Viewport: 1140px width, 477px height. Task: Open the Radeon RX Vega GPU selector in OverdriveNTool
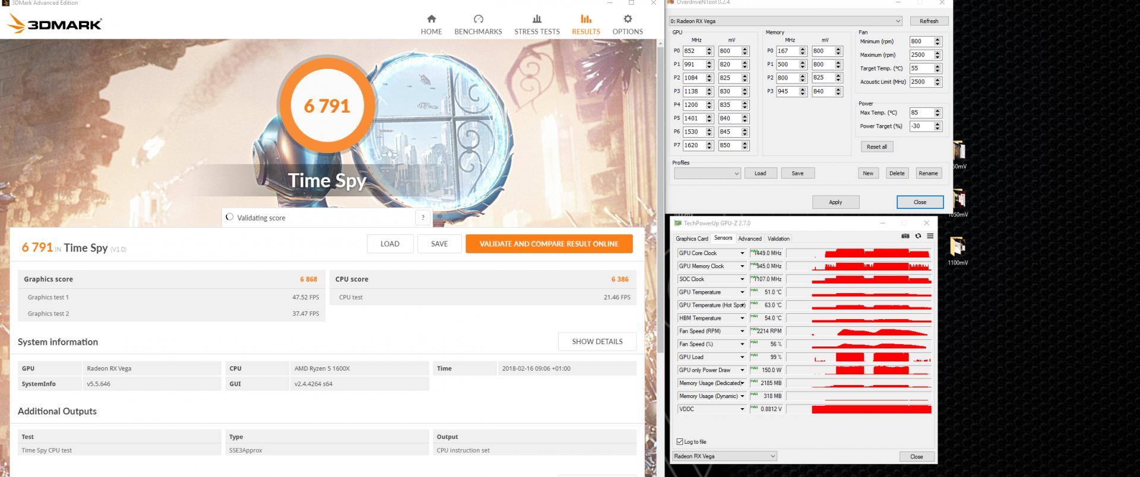786,21
